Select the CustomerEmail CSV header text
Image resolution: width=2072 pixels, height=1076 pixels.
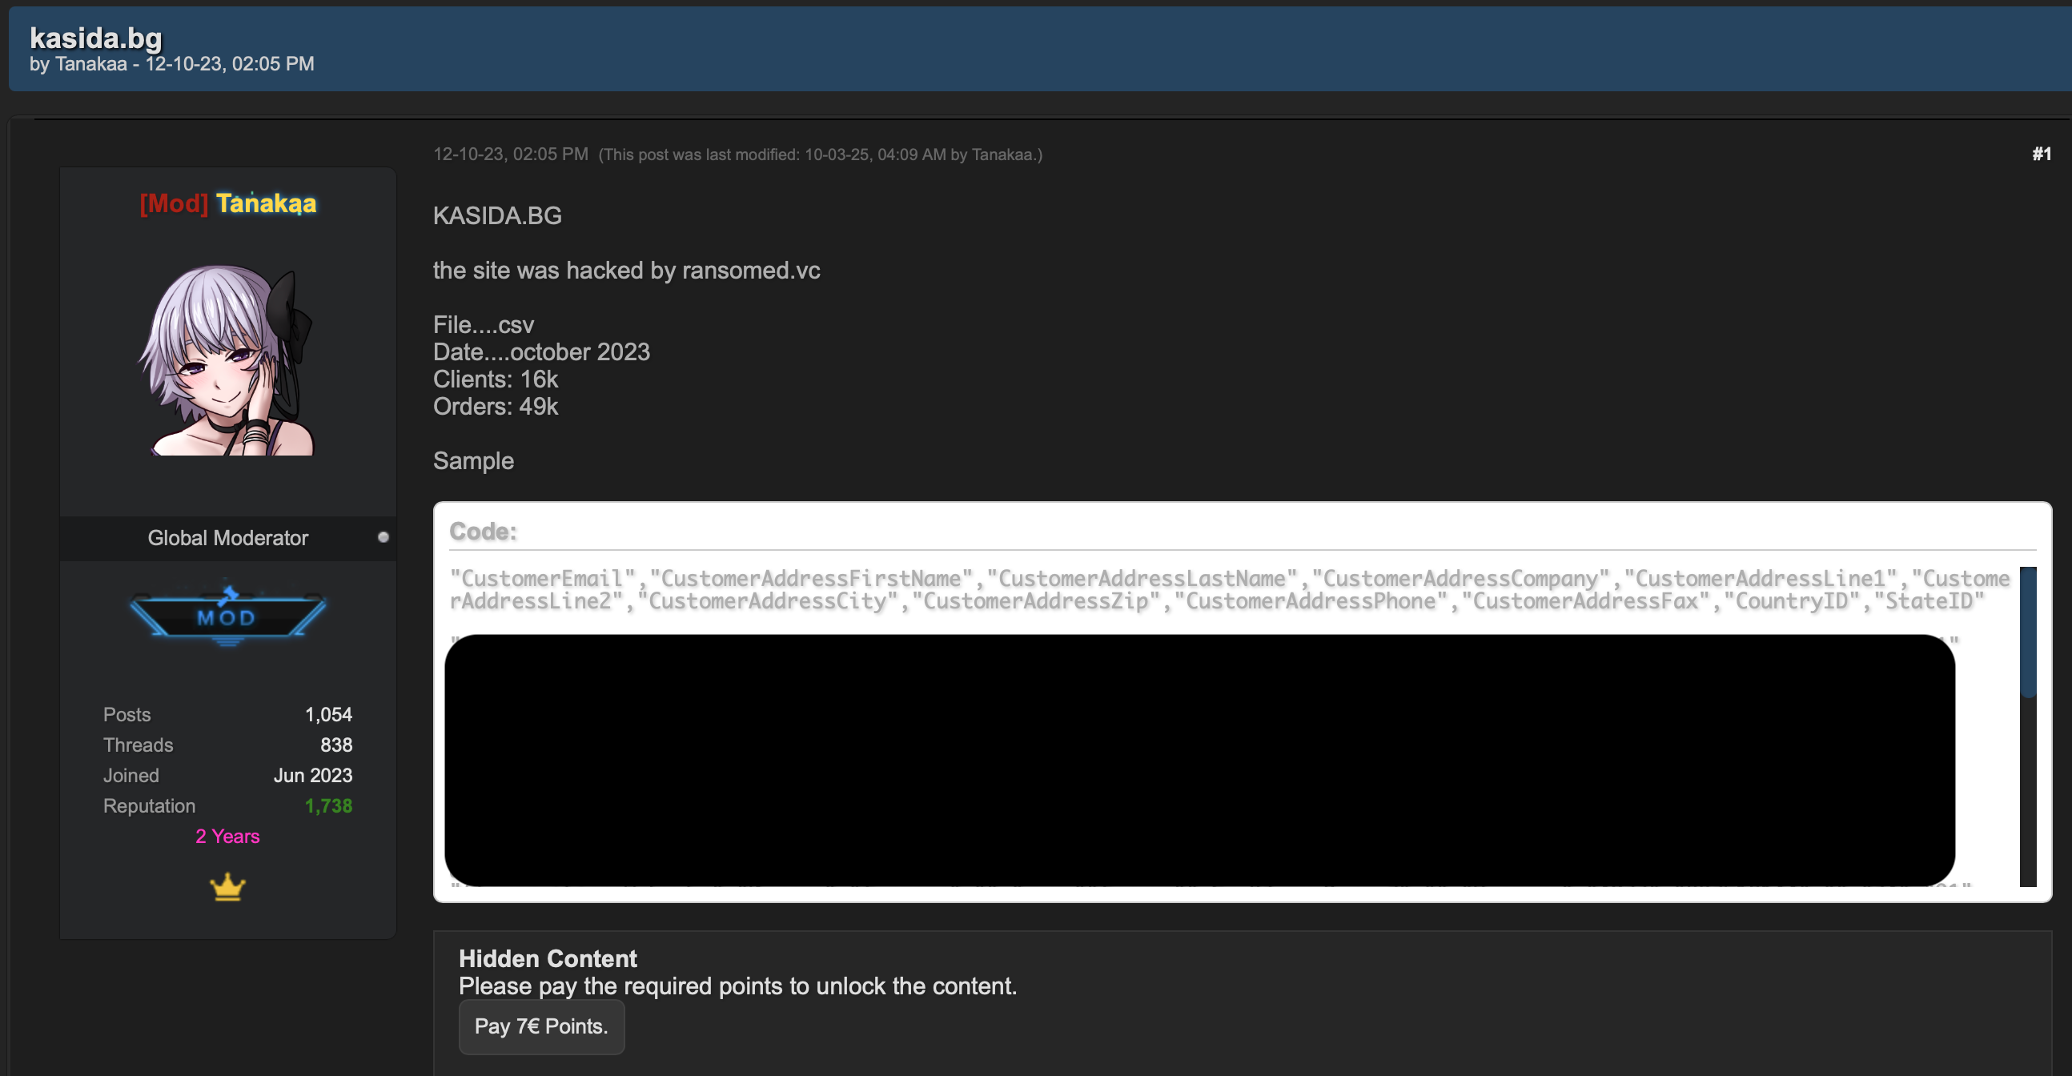click(x=1230, y=589)
